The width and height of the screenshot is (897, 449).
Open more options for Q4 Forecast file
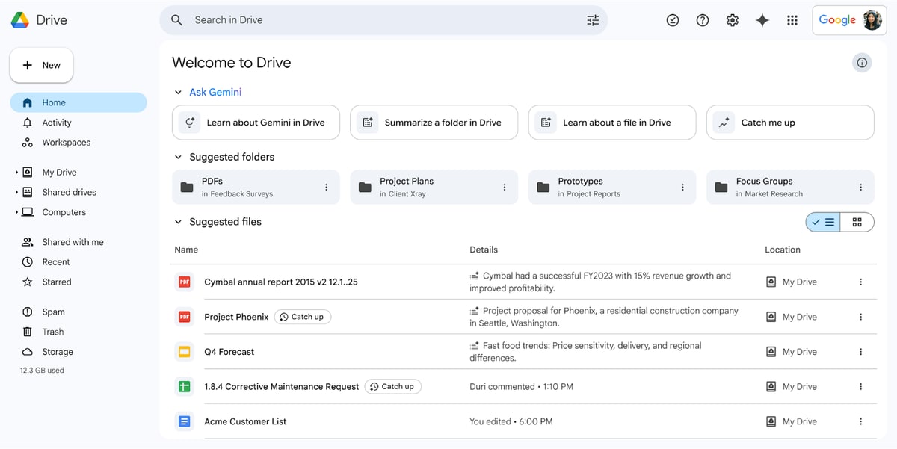pos(860,352)
